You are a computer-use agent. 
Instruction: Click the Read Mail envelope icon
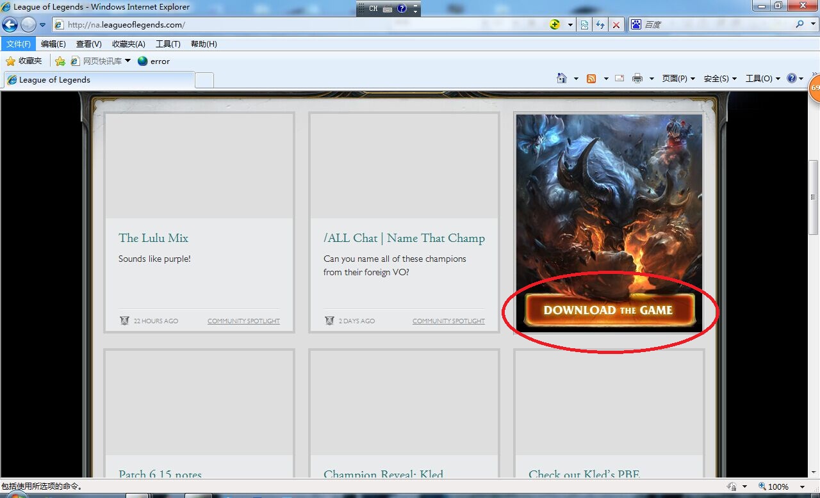click(619, 78)
